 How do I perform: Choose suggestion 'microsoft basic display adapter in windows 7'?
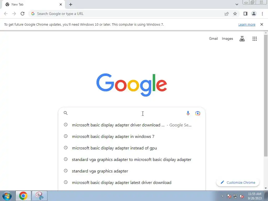(x=132, y=136)
